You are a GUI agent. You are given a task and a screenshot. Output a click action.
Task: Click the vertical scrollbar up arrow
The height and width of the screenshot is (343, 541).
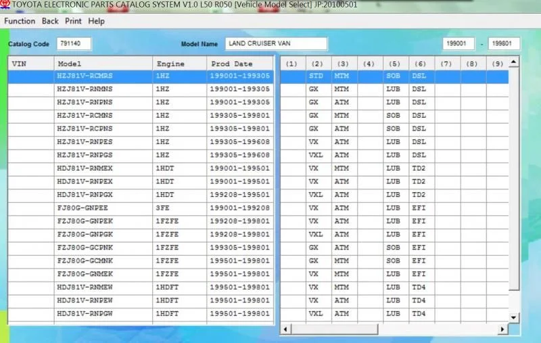[x=514, y=62]
